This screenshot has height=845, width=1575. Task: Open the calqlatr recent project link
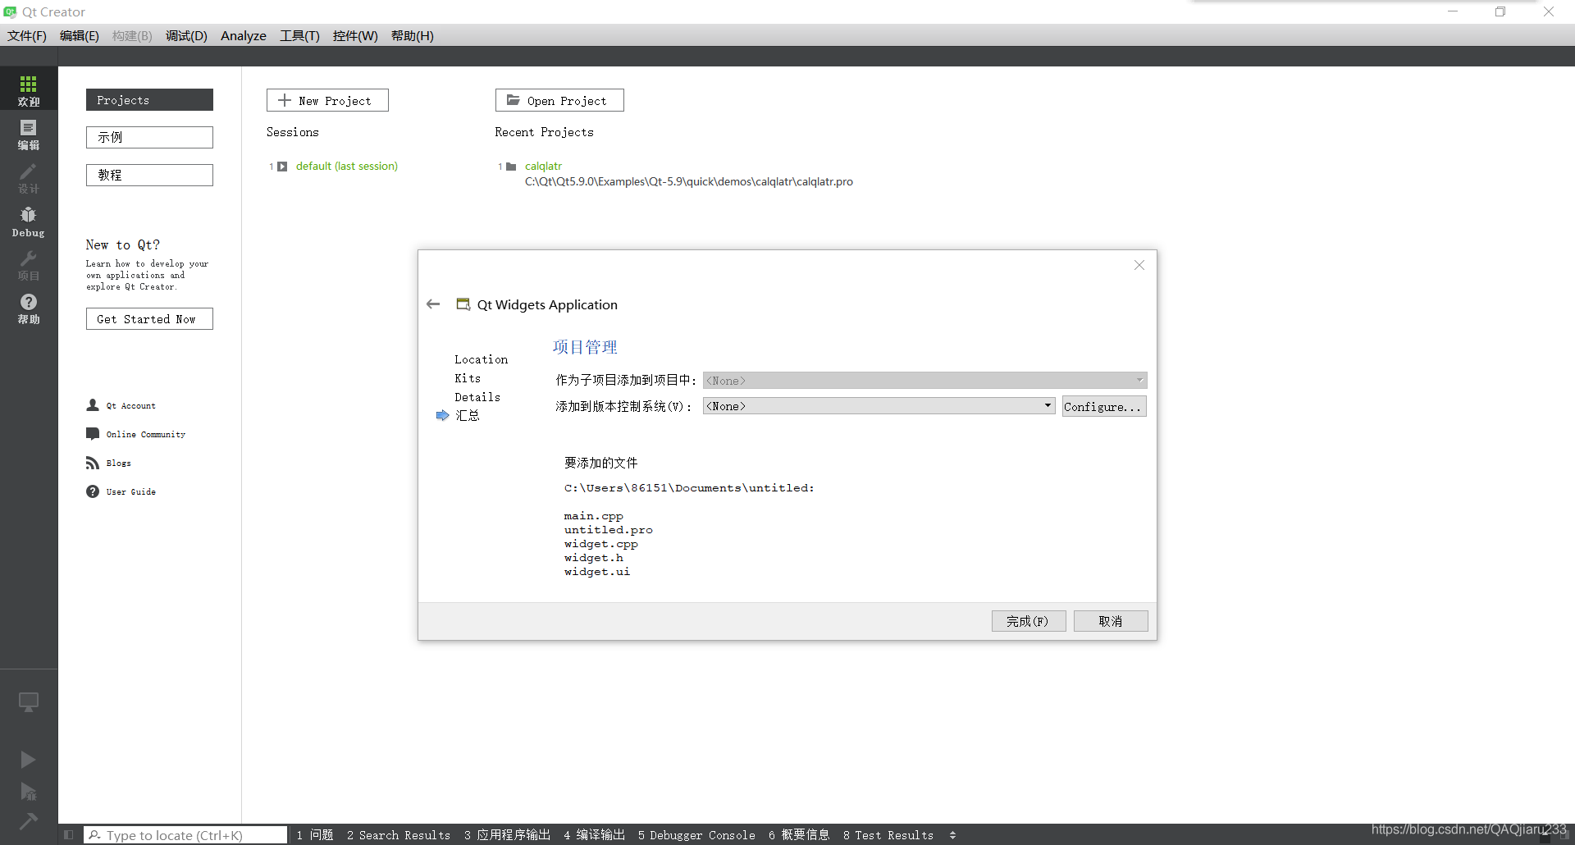(x=543, y=167)
